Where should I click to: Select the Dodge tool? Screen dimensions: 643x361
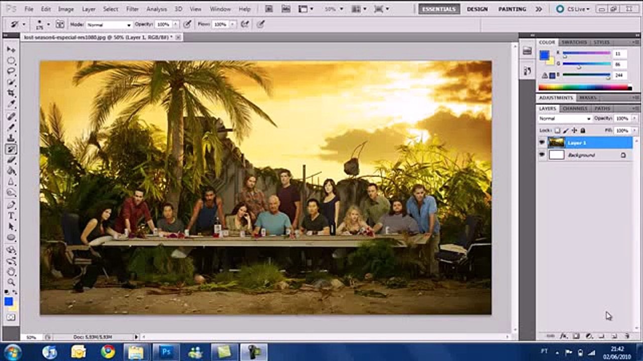click(x=11, y=194)
